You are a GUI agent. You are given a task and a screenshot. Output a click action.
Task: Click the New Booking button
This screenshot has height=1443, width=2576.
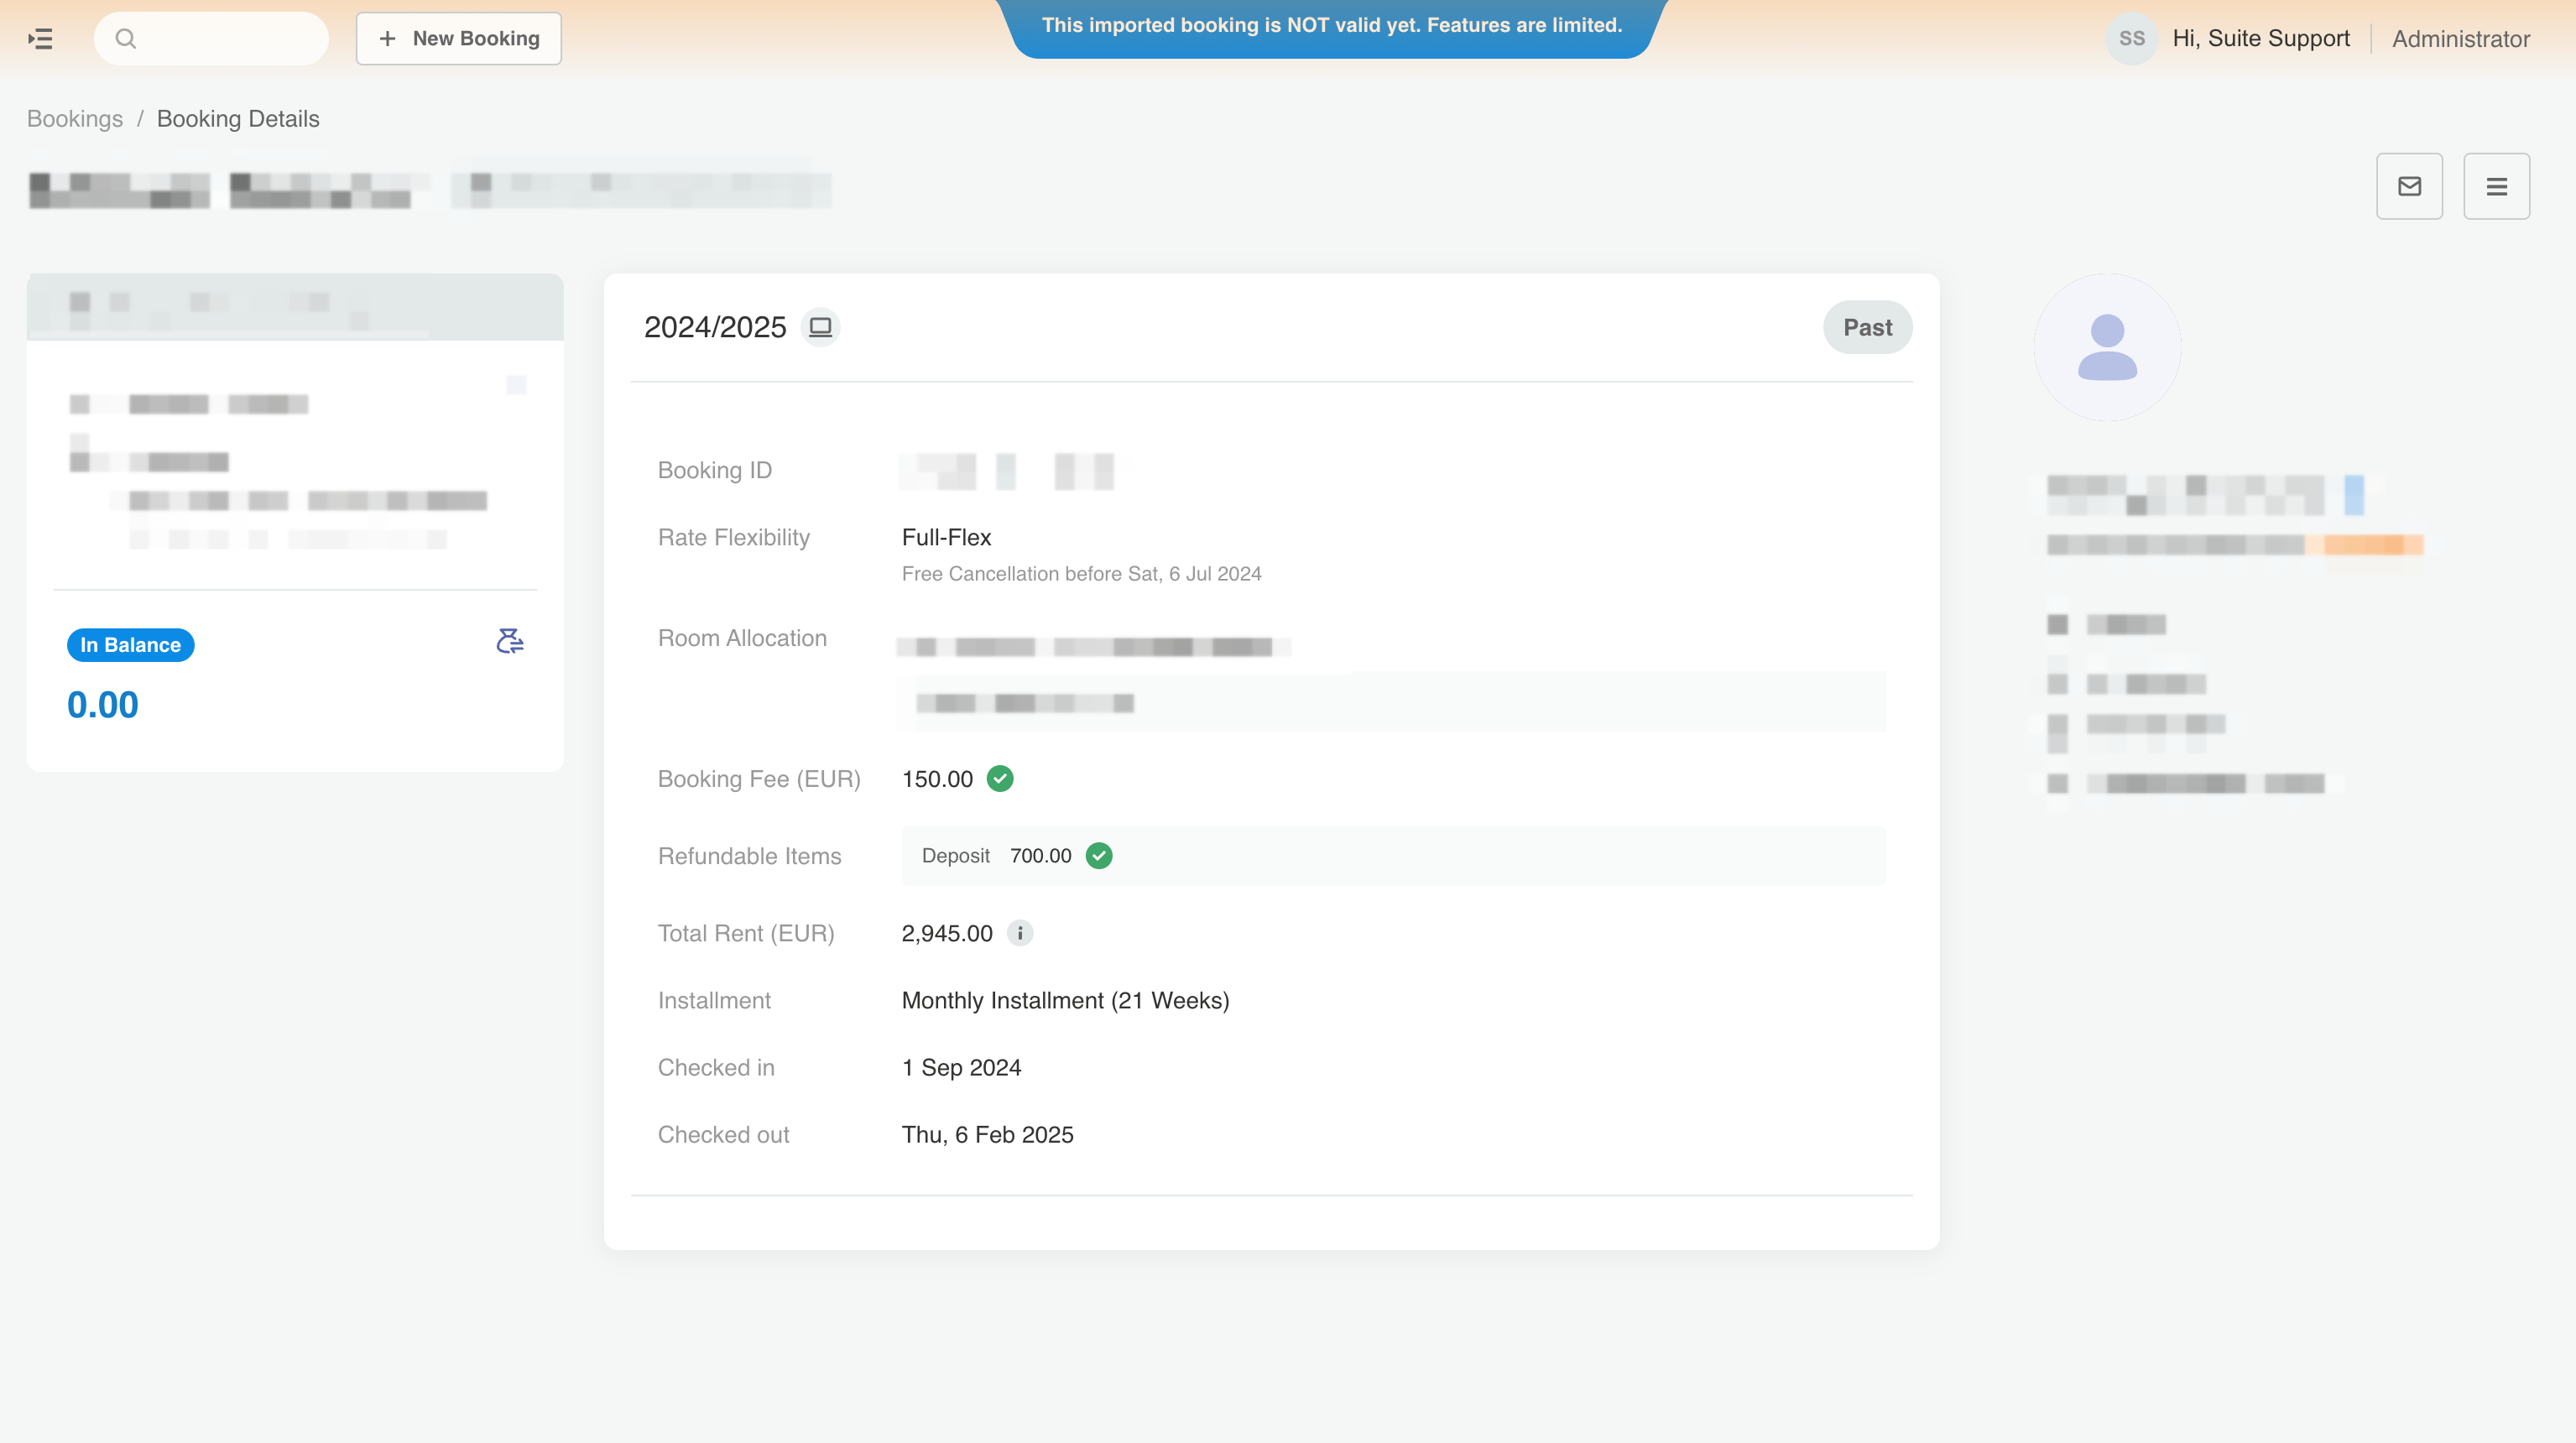(459, 39)
